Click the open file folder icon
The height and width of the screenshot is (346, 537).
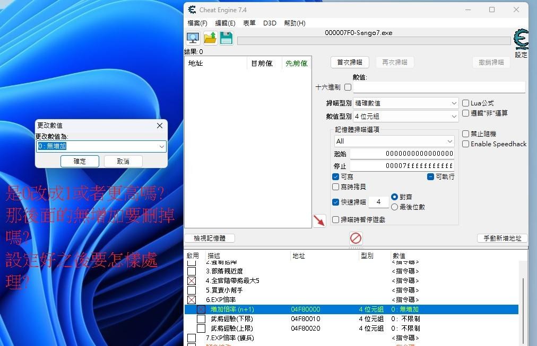210,38
